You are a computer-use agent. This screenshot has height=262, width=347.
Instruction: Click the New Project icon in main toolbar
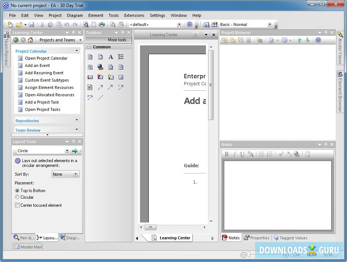point(10,25)
